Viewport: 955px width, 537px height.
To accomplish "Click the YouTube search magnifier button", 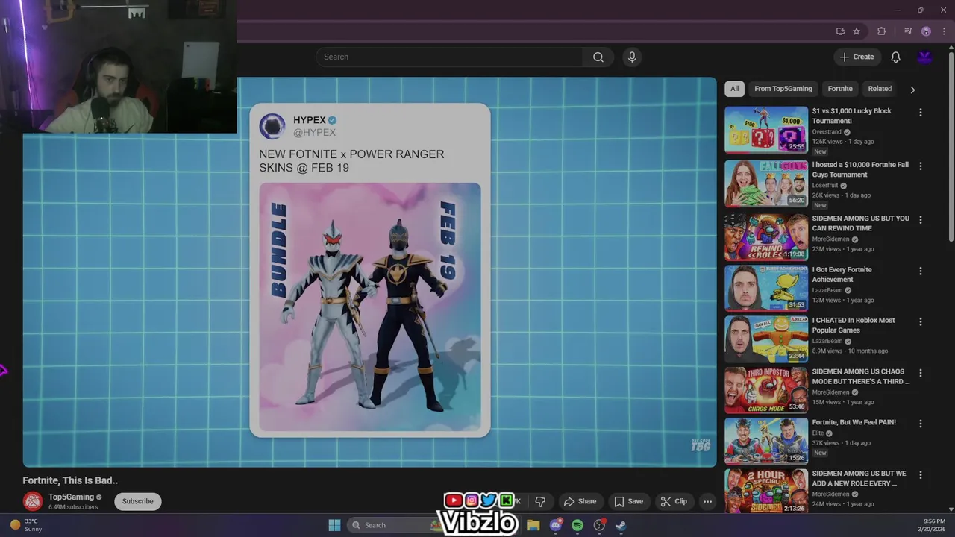I will [x=598, y=57].
